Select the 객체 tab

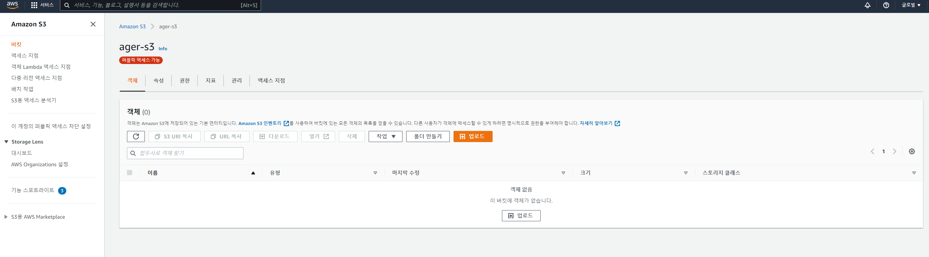pyautogui.click(x=133, y=81)
